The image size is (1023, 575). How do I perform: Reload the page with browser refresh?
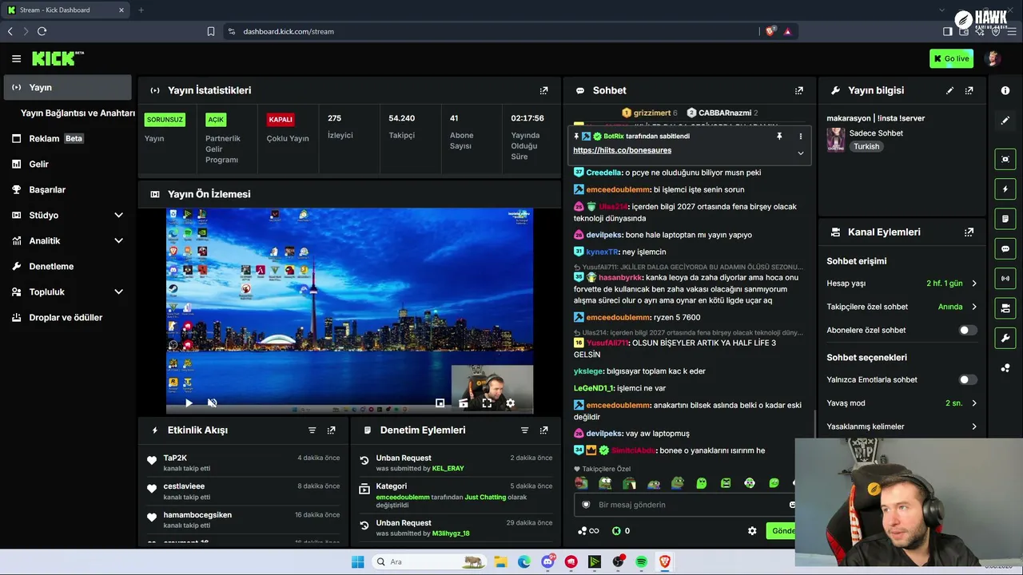42,31
